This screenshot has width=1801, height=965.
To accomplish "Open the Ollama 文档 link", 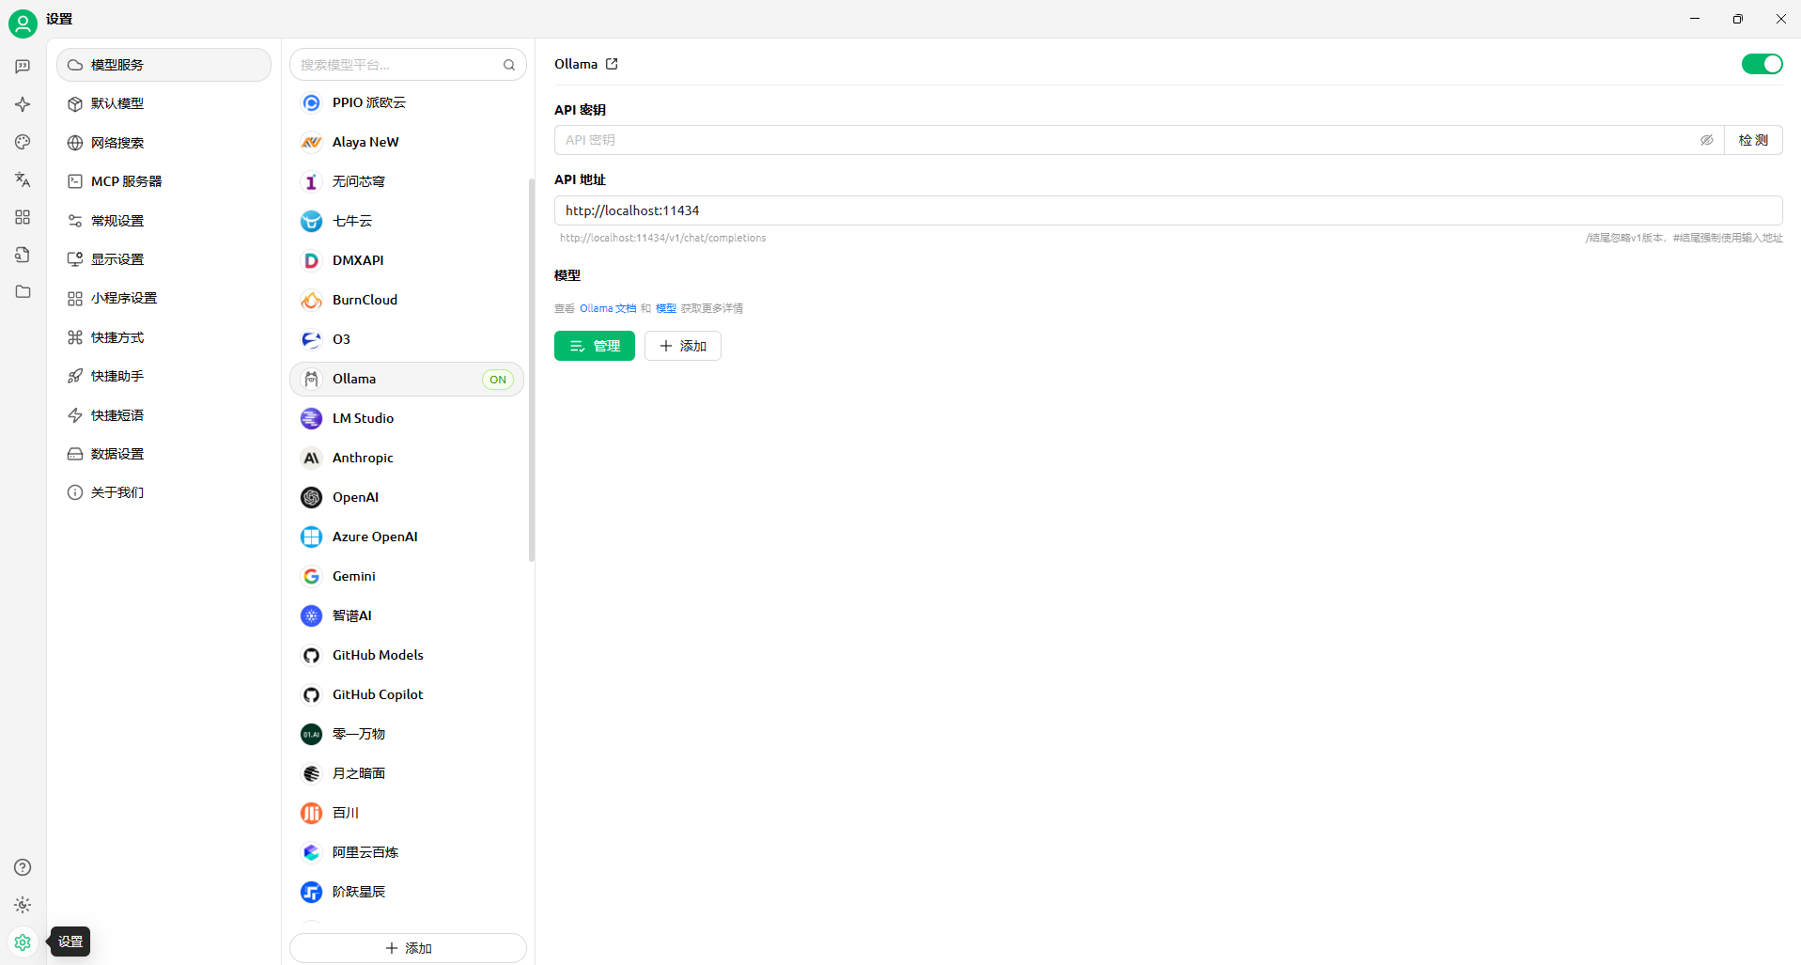I will coord(607,308).
